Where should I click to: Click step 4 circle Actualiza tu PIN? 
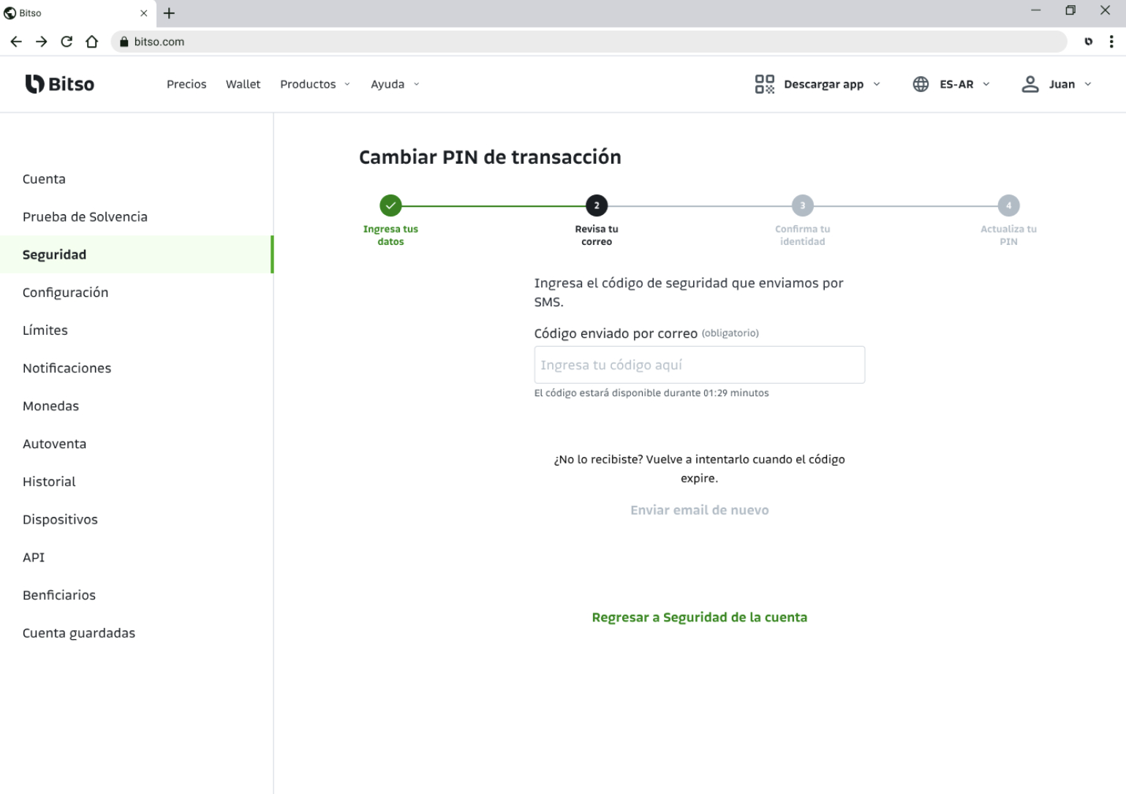click(x=1009, y=205)
